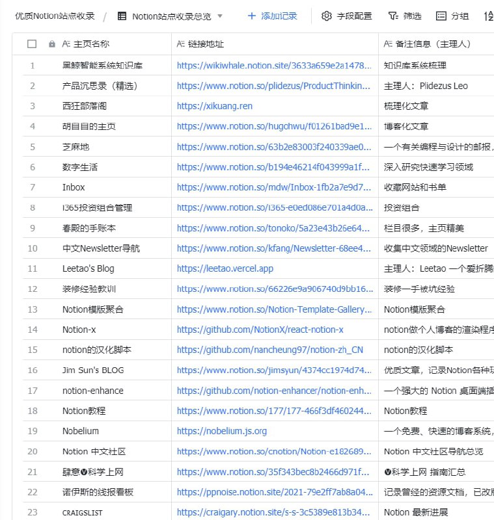Select cell 产品沉思录（精选）
Image resolution: width=494 pixels, height=520 pixels.
[100, 86]
